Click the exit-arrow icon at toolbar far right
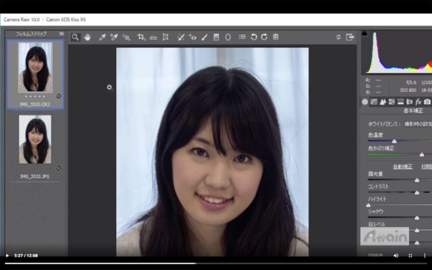 pos(350,37)
